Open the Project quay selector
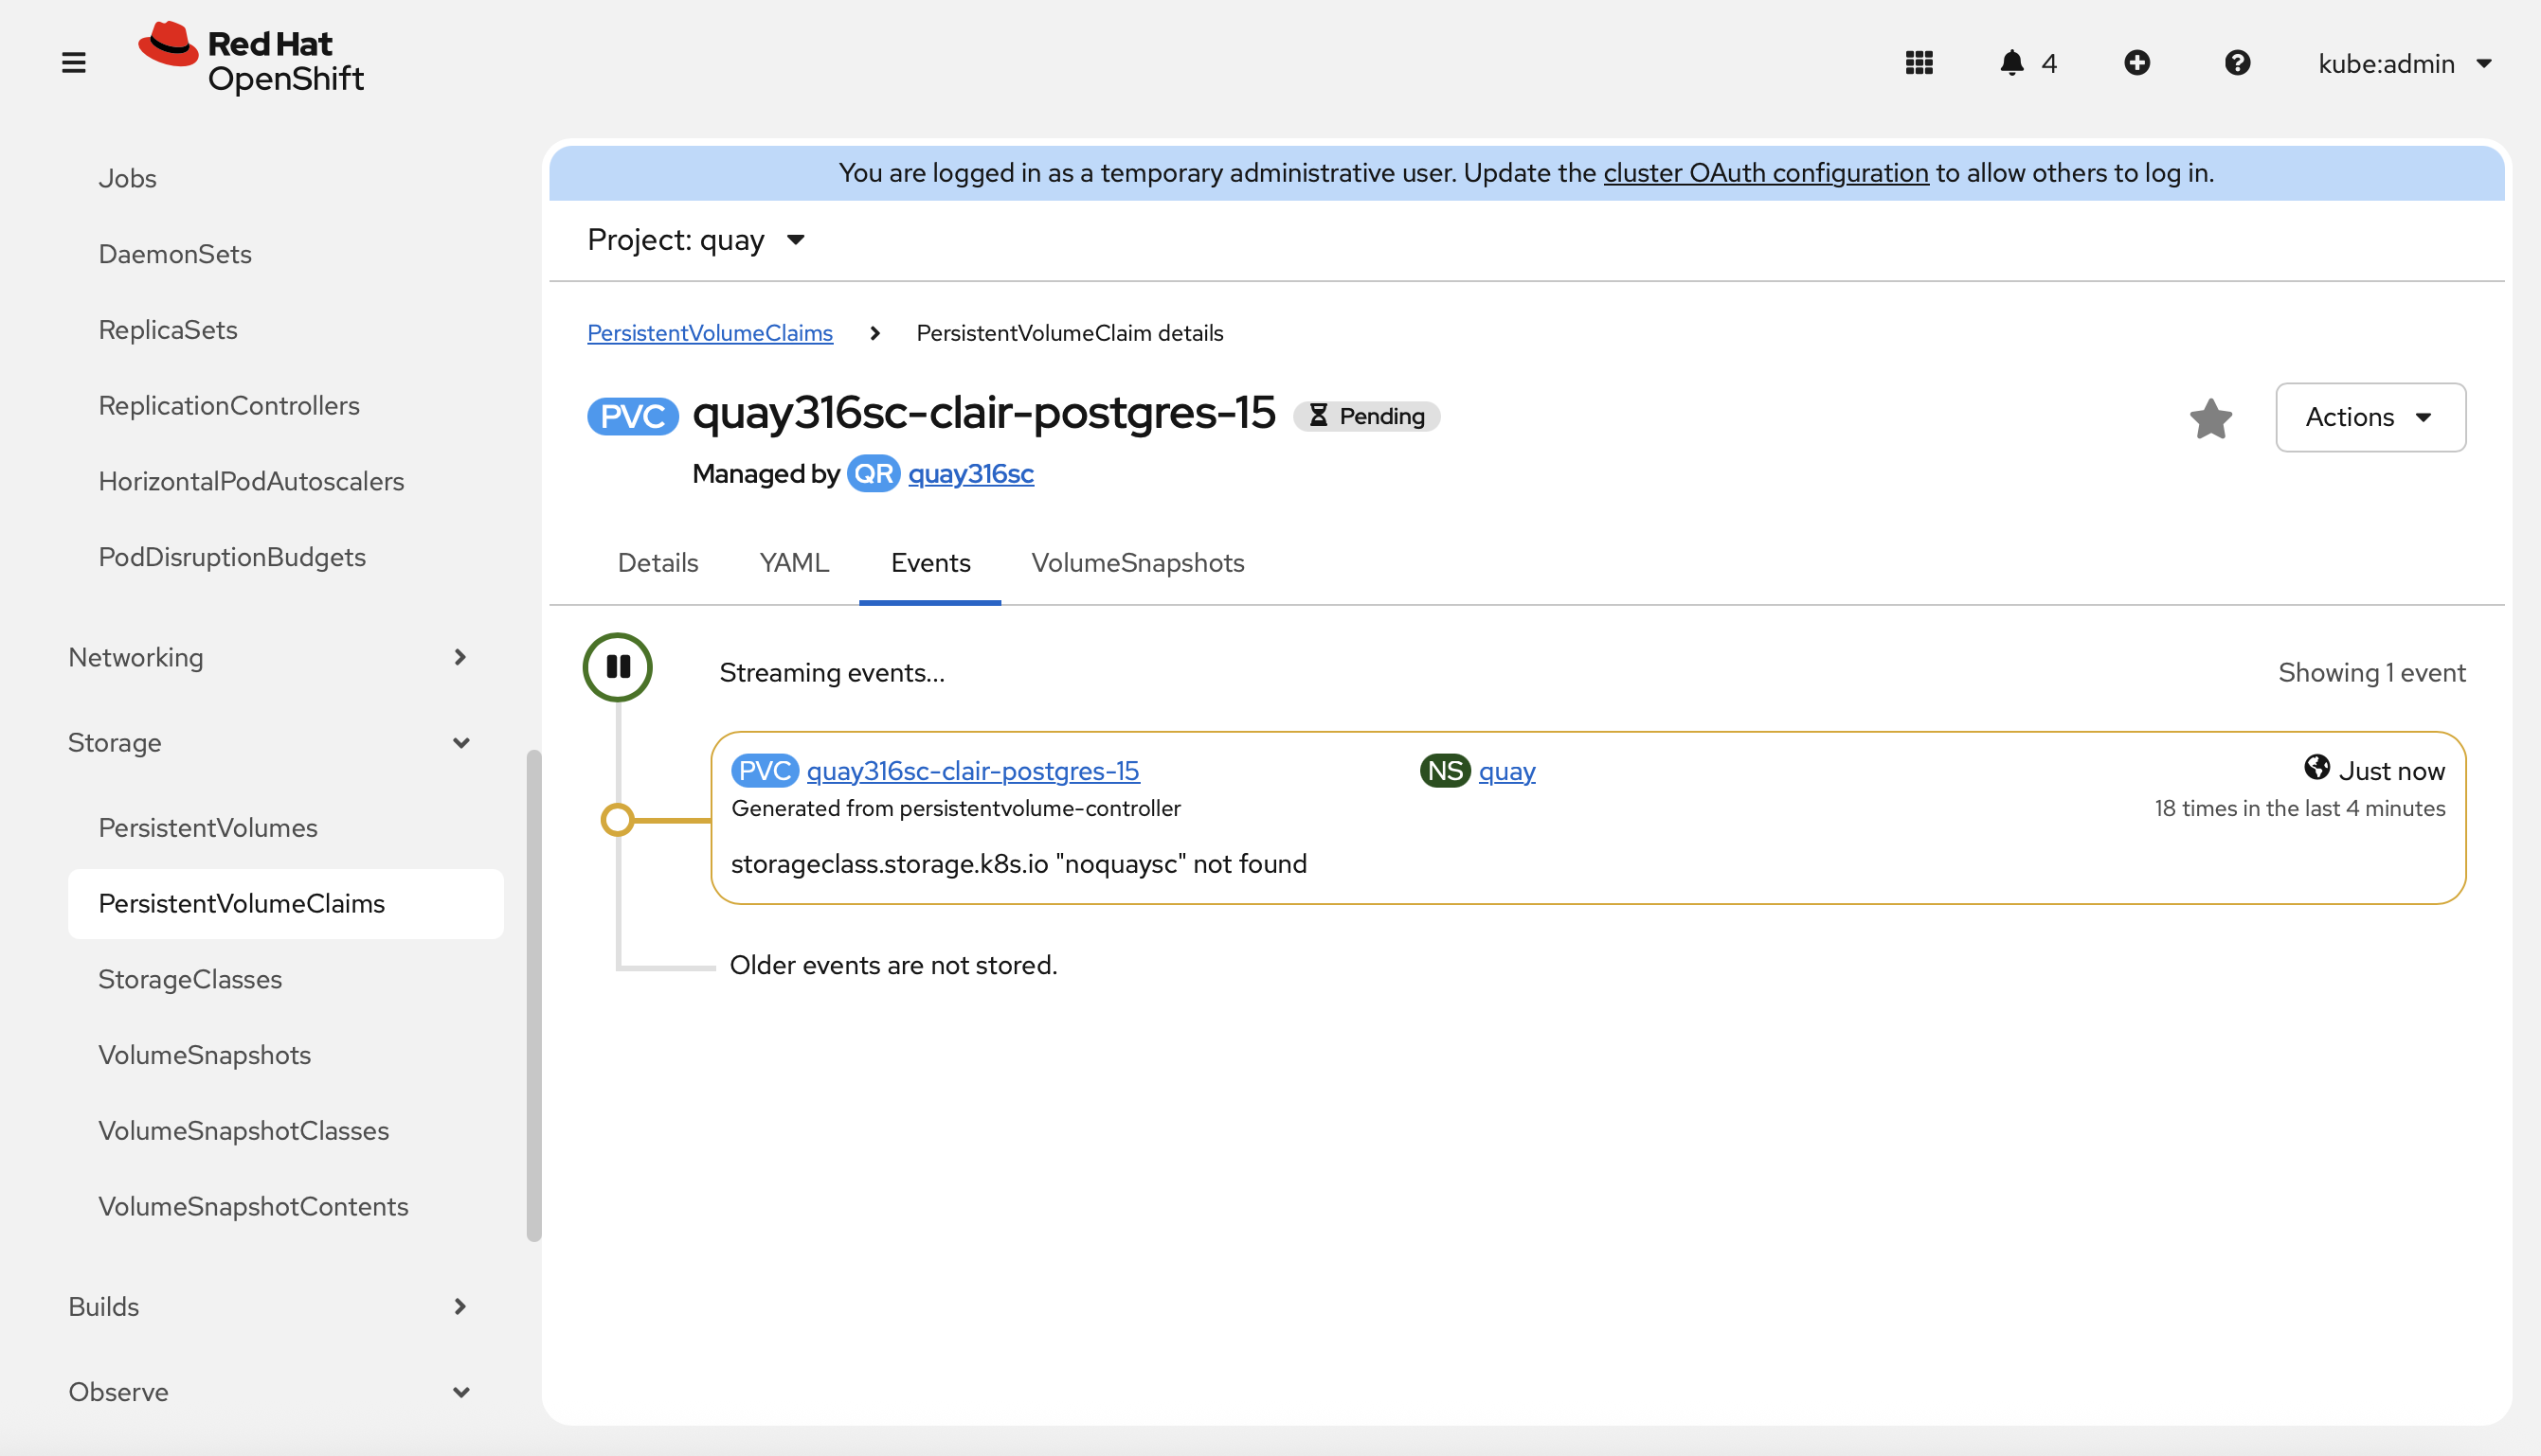The image size is (2541, 1456). pyautogui.click(x=696, y=240)
